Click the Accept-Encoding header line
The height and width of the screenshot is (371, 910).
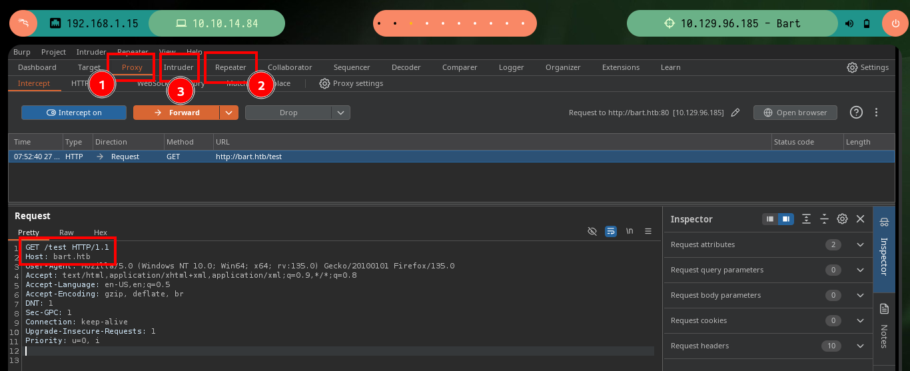point(105,294)
